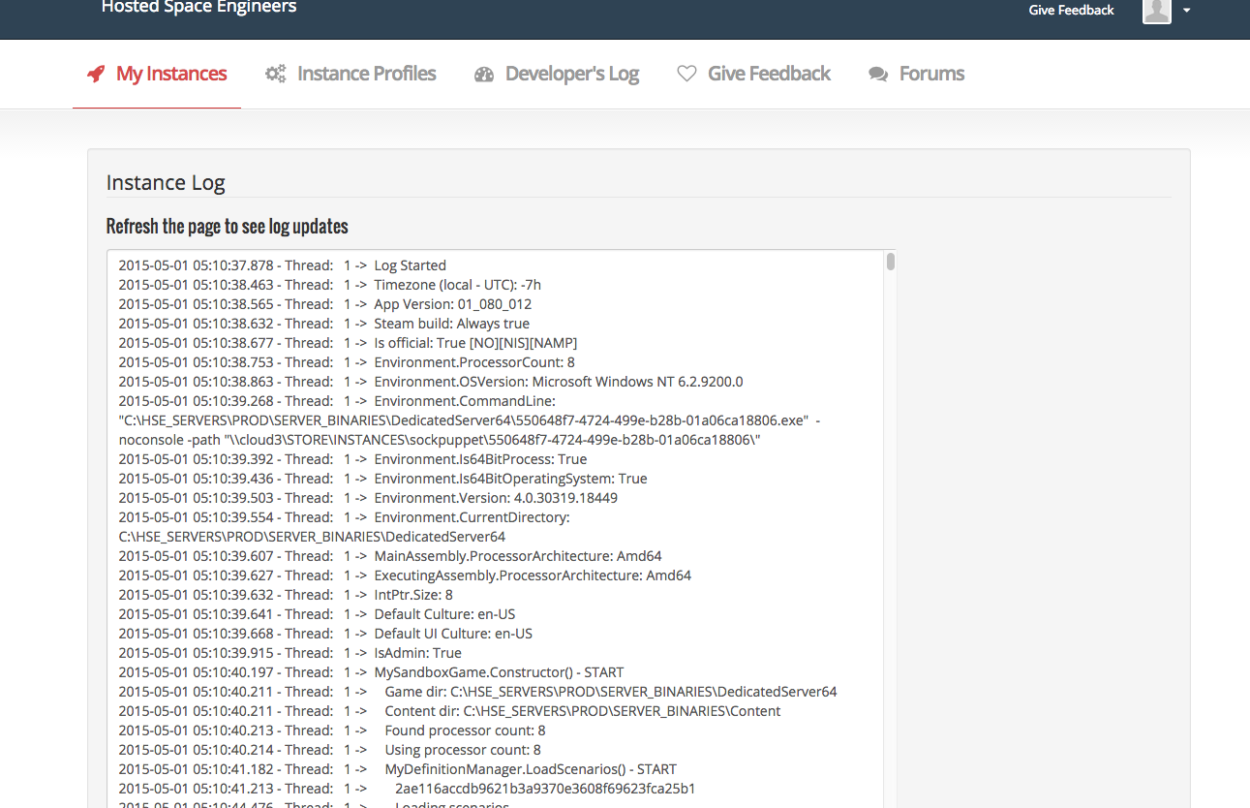Select the 'MySandboxGame.Constructor() - START' line
The width and height of the screenshot is (1250, 808).
tap(372, 672)
